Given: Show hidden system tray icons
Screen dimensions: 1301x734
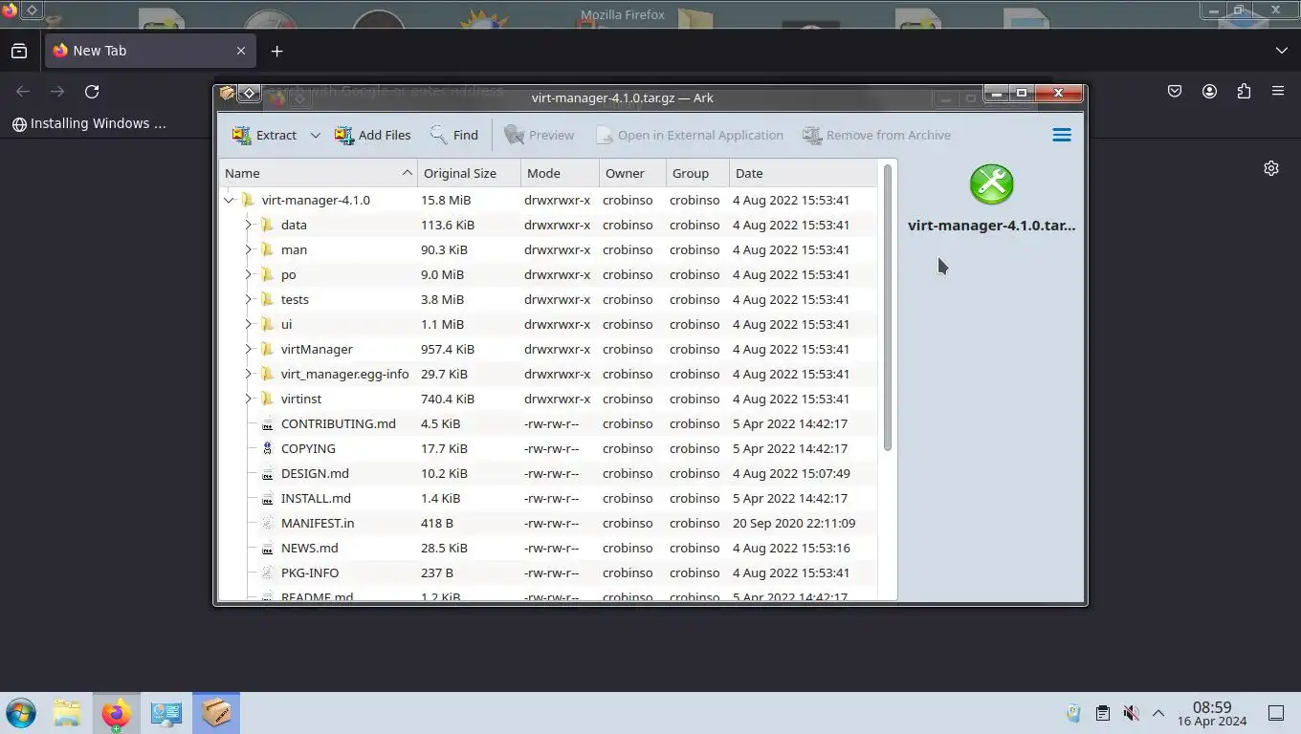Looking at the screenshot, I should click(x=1158, y=713).
